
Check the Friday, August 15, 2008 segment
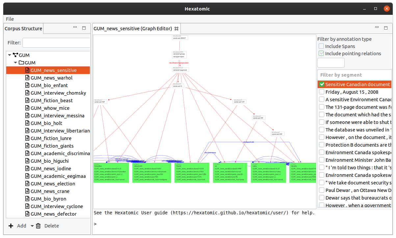pos(322,92)
